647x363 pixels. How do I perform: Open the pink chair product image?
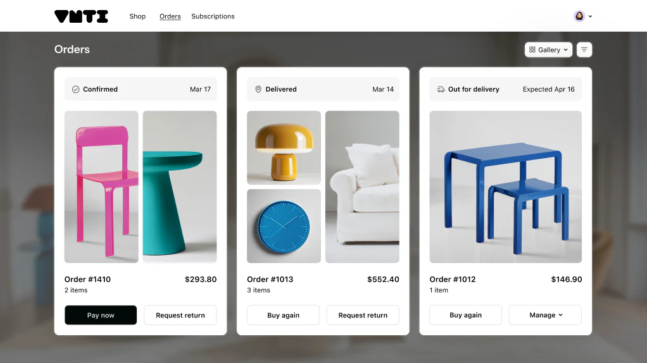[x=101, y=187]
